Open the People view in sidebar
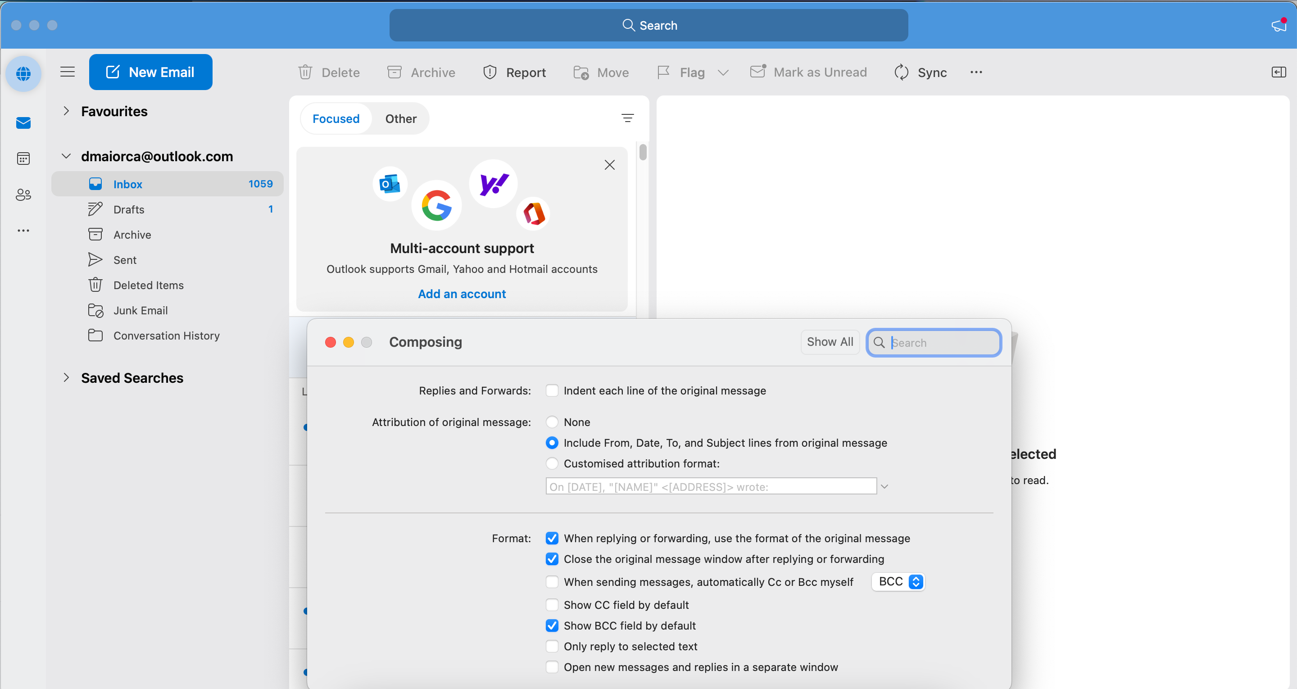The height and width of the screenshot is (689, 1297). pos(23,195)
